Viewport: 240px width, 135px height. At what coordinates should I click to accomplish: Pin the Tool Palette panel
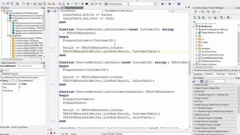(x=236, y=78)
